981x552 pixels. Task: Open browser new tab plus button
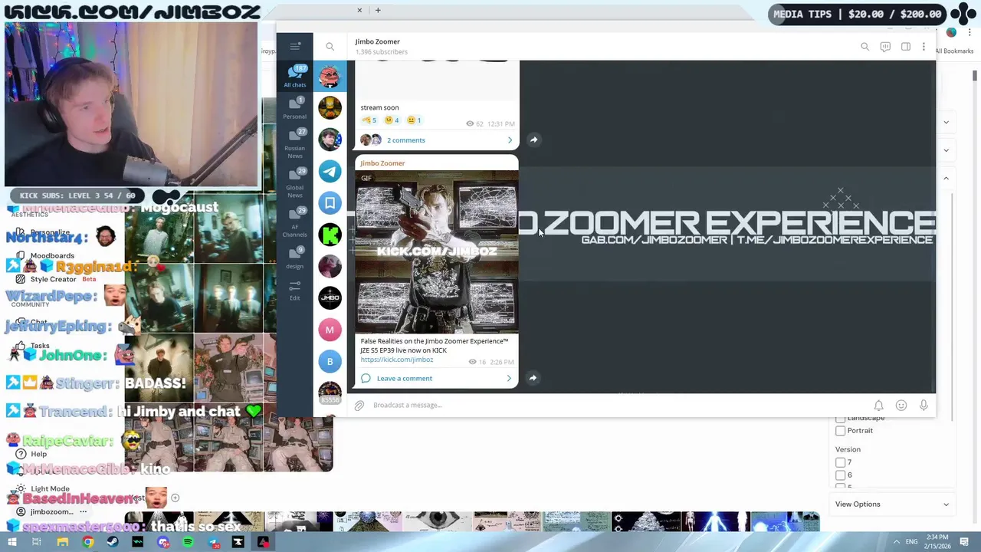(378, 10)
